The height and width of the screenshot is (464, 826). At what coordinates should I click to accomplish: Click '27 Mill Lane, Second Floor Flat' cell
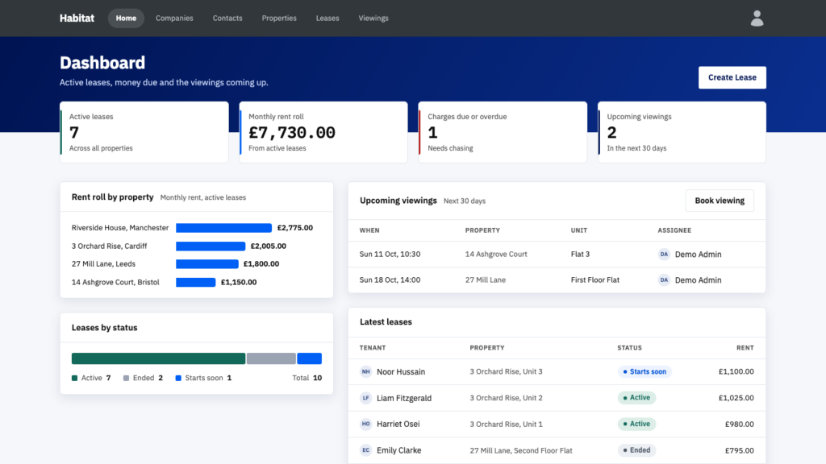tap(521, 450)
